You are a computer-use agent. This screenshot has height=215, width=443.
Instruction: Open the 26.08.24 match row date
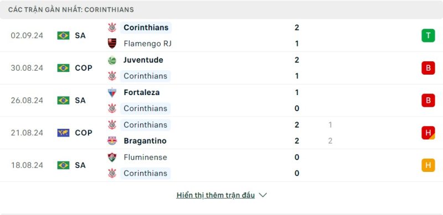(x=27, y=101)
